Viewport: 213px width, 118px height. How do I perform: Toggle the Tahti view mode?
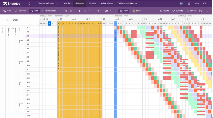coord(34,11)
